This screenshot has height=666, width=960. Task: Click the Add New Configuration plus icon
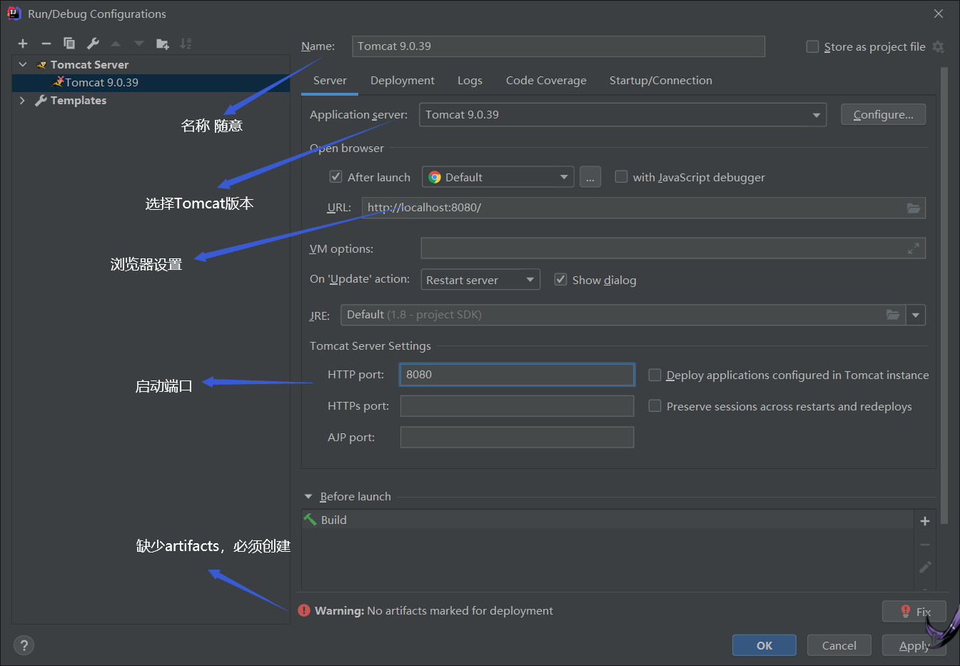[23, 44]
